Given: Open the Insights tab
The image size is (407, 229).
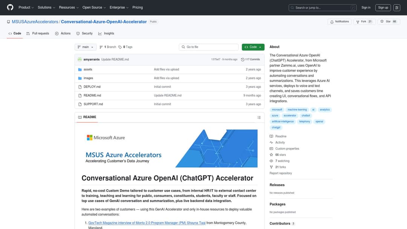Looking at the screenshot, I should coord(106,34).
